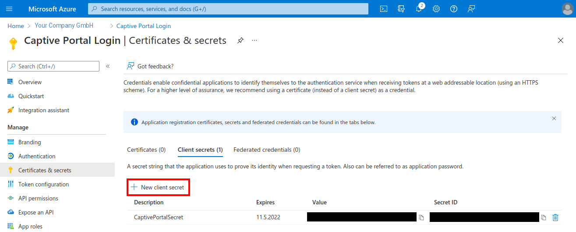This screenshot has width=576, height=232.
Task: Copy the CaptivePortalSecret Secret ID
Action: pos(544,218)
